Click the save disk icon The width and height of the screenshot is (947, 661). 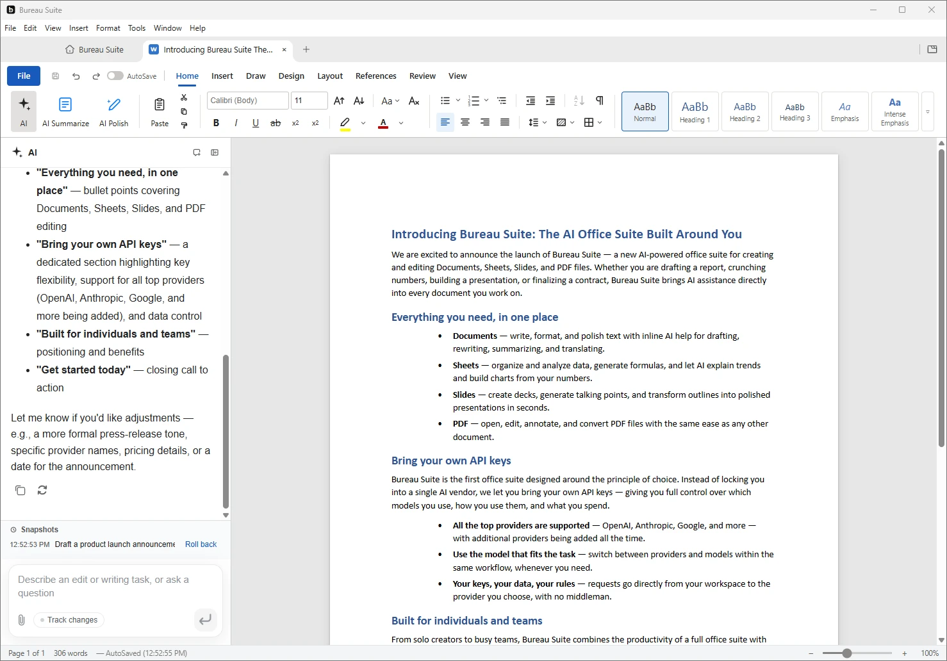[56, 76]
